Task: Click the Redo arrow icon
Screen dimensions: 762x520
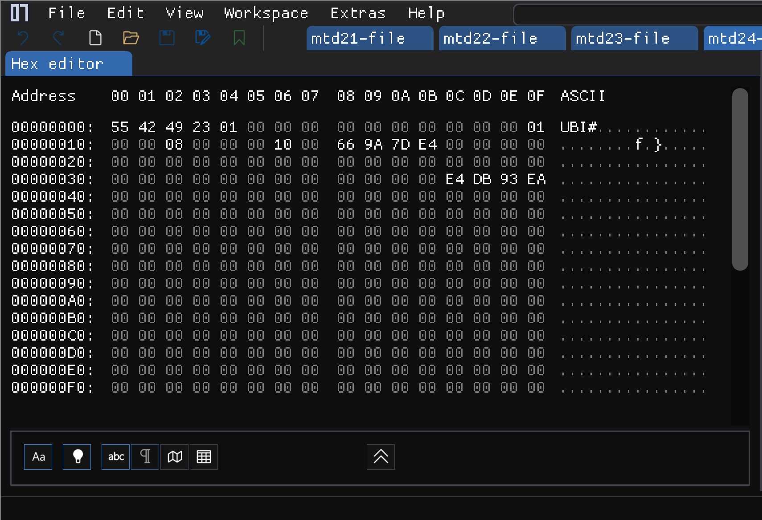Action: point(59,38)
